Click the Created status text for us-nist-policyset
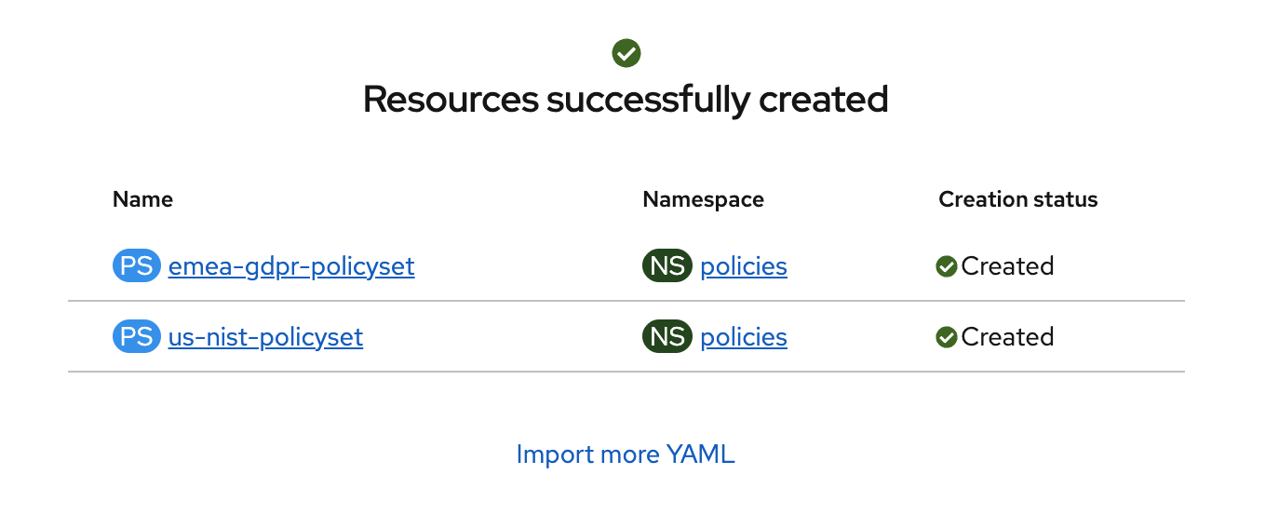This screenshot has width=1279, height=529. point(1007,336)
